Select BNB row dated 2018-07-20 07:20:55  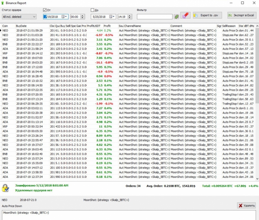128,95
